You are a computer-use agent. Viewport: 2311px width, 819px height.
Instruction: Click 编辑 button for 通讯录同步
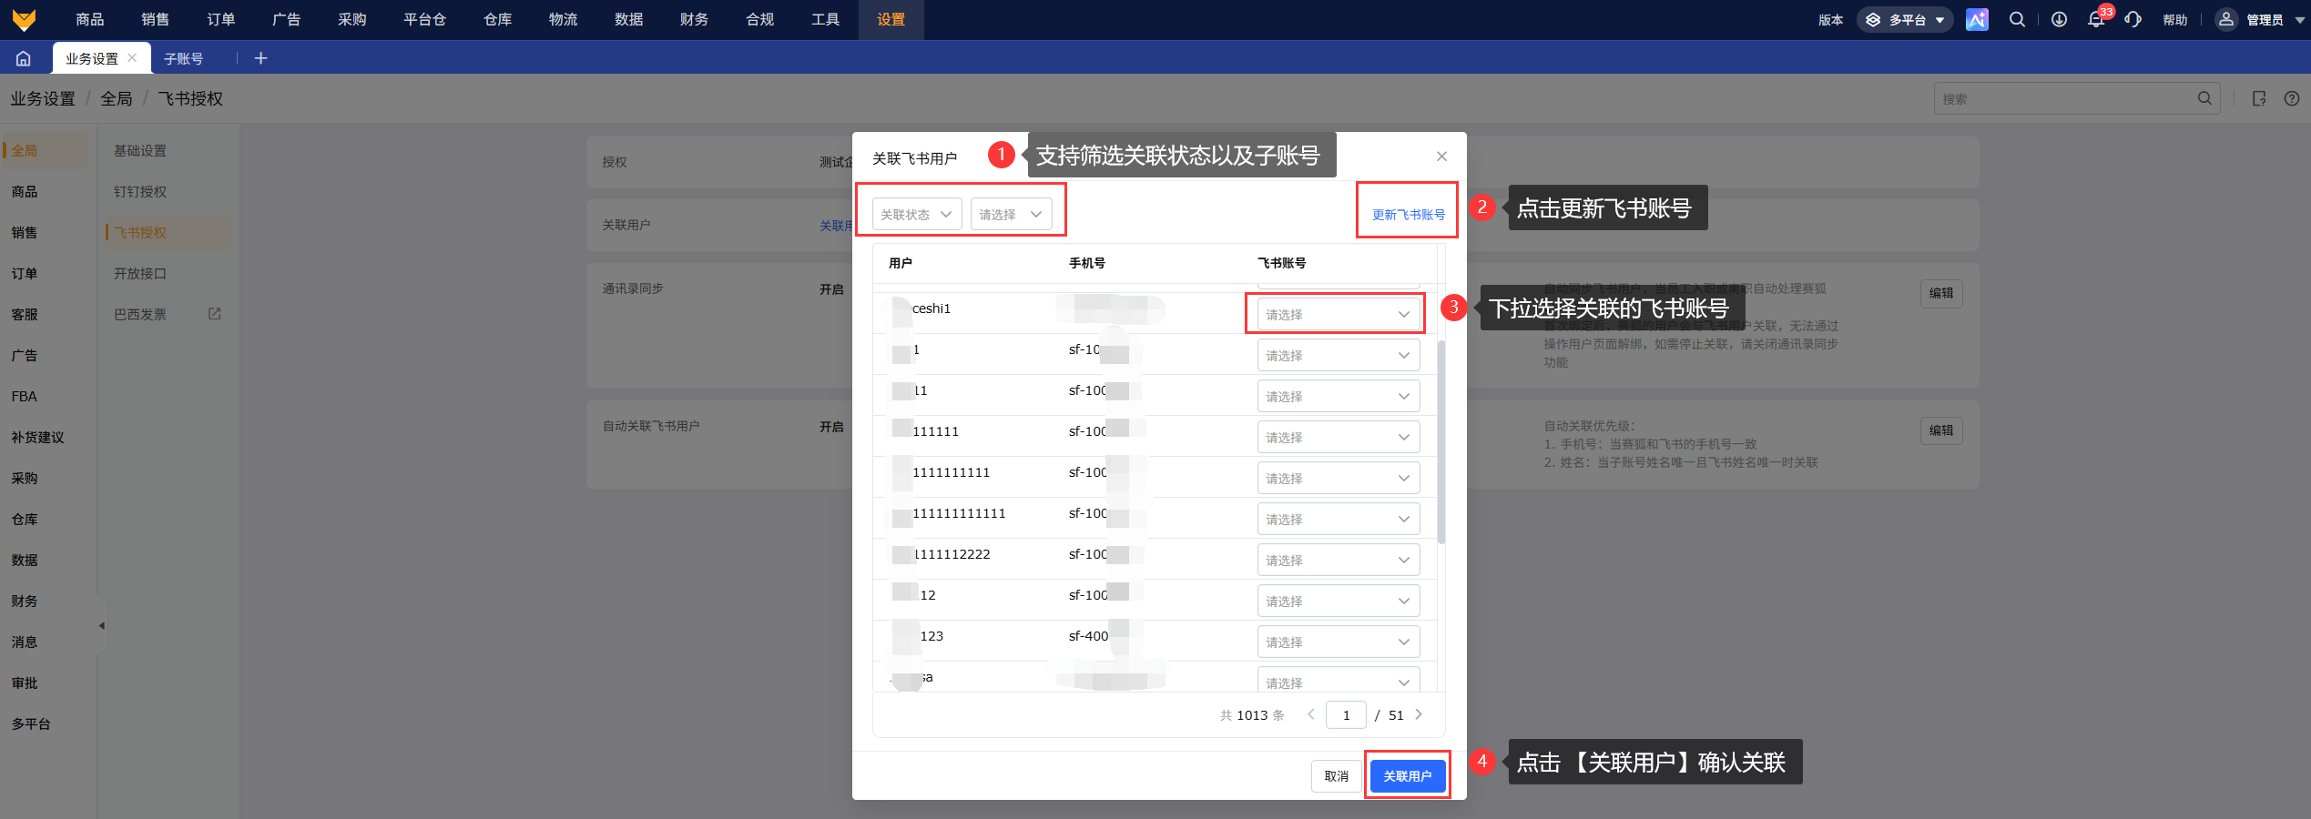[1941, 293]
